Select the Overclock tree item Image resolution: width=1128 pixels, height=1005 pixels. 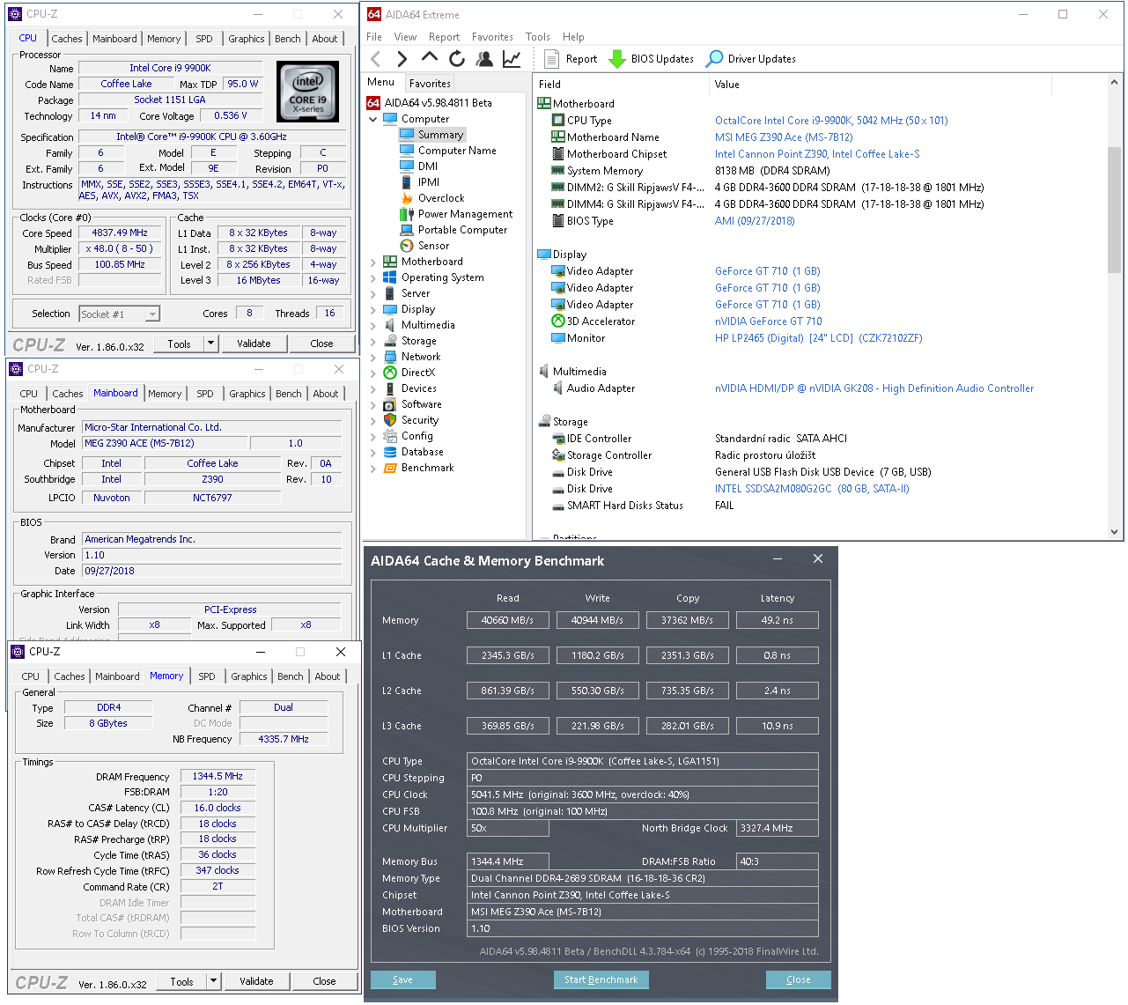tap(441, 198)
